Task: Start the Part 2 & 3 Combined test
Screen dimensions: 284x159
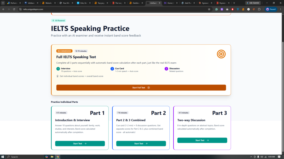Action: tap(141, 144)
